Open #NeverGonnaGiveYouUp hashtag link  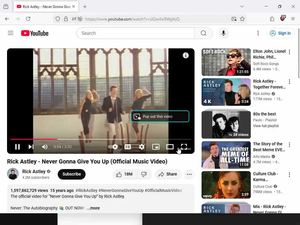pyautogui.click(x=121, y=190)
